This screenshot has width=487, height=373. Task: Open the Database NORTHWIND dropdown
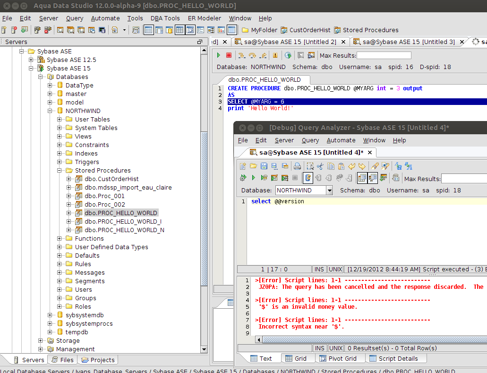tap(330, 190)
